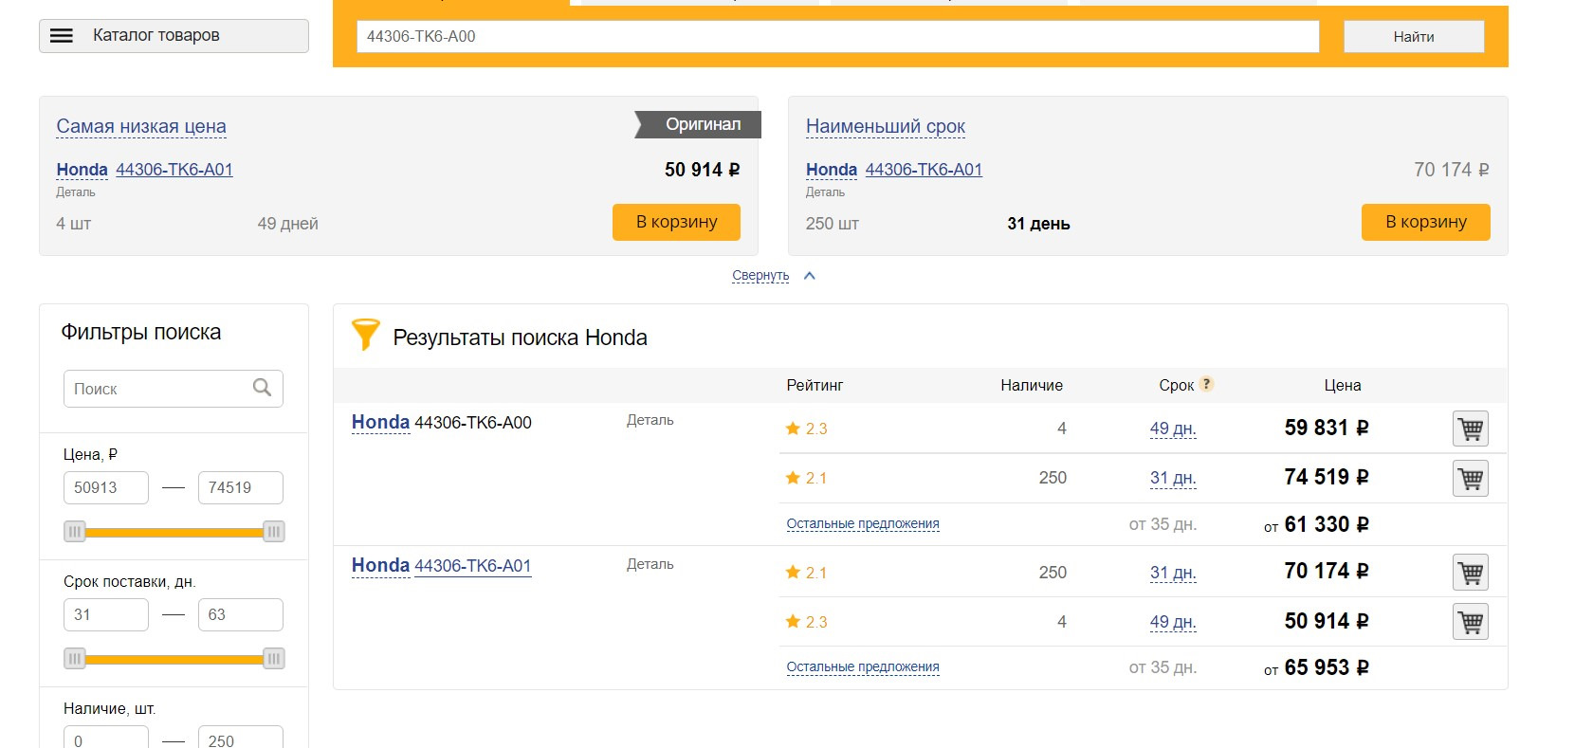Click the left handle of delivery slider
Viewport: 1593px width, 748px height.
[75, 659]
